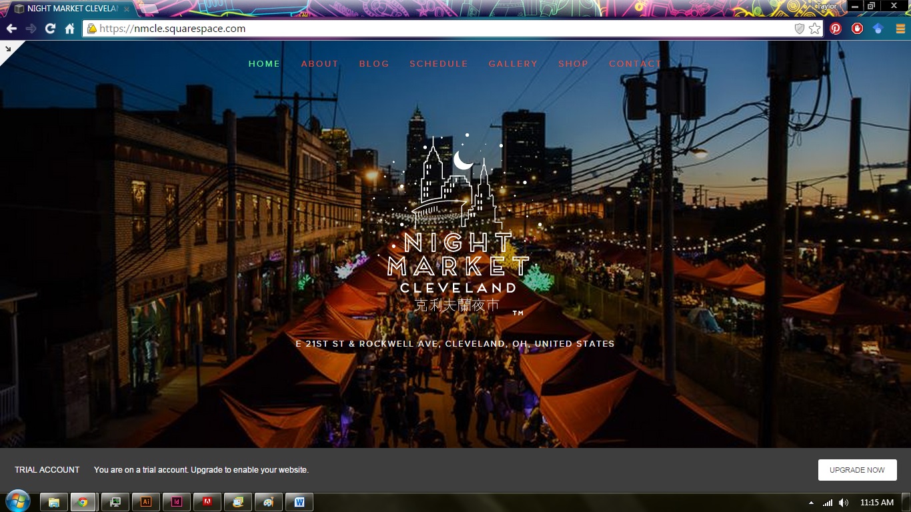Viewport: 911px width, 512px height.
Task: Click the network signal tray icon
Action: point(828,503)
